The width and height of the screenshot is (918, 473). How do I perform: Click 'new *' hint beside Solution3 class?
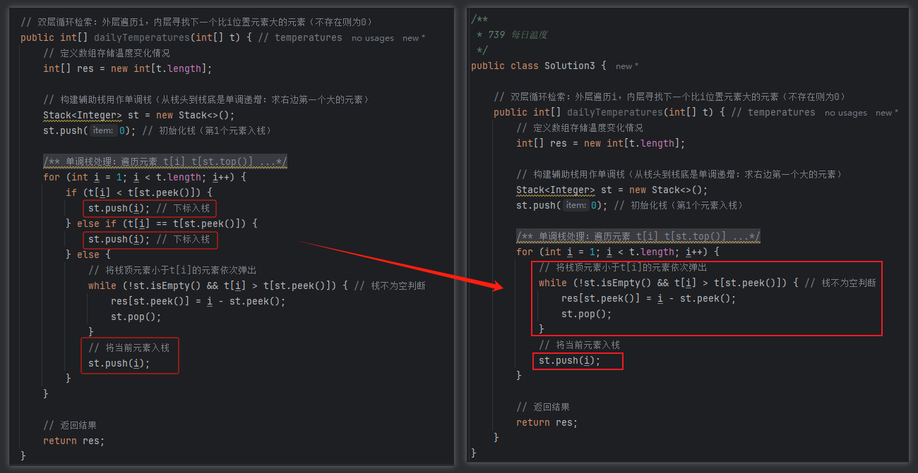(626, 66)
